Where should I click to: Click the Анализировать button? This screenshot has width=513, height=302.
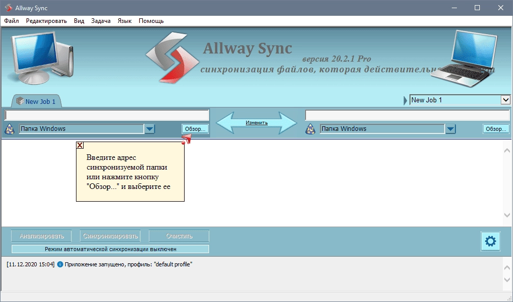pyautogui.click(x=41, y=236)
